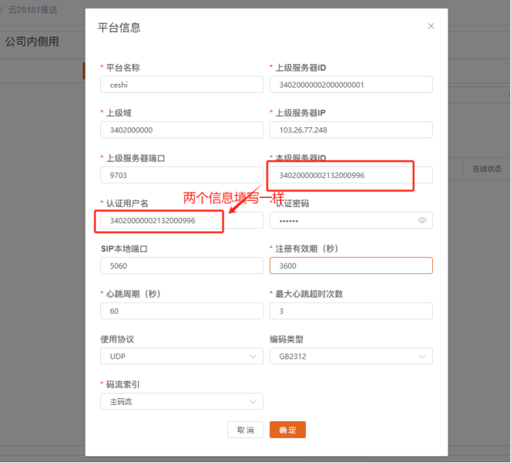The image size is (511, 463).
Task: Click the 心跳周期 field showing 60
Action: pyautogui.click(x=182, y=311)
